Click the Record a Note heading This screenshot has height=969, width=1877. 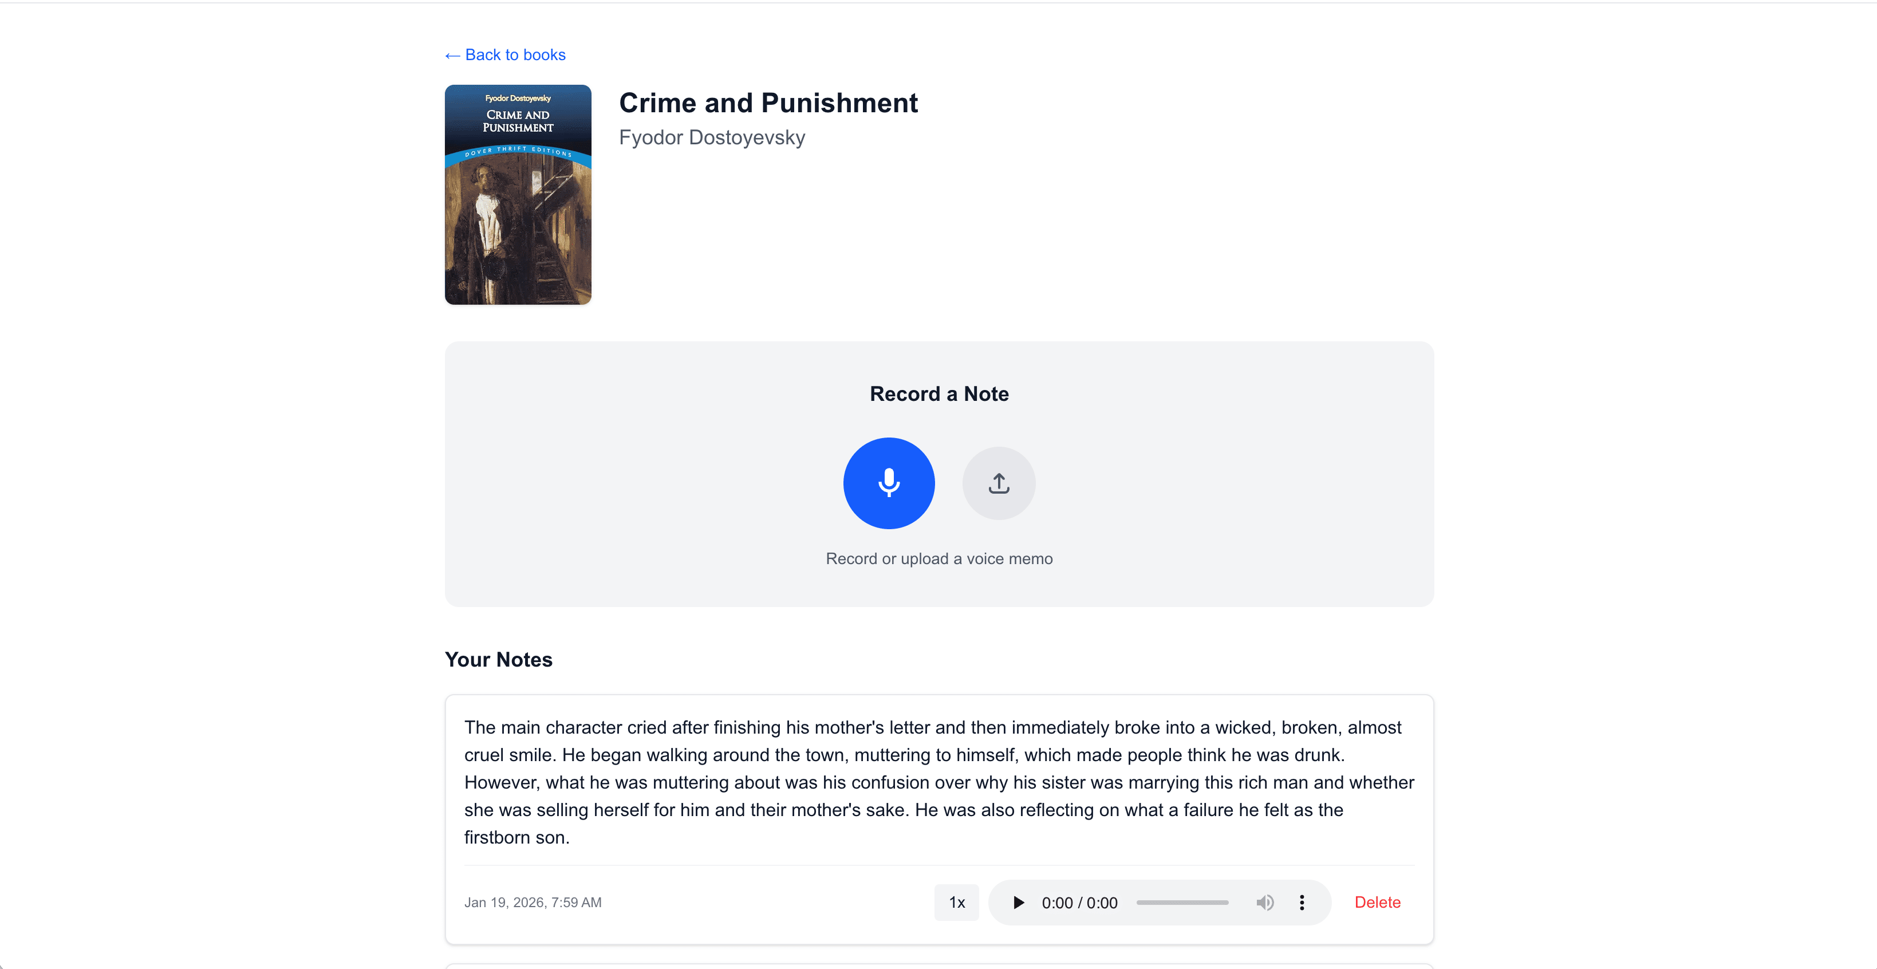(938, 393)
